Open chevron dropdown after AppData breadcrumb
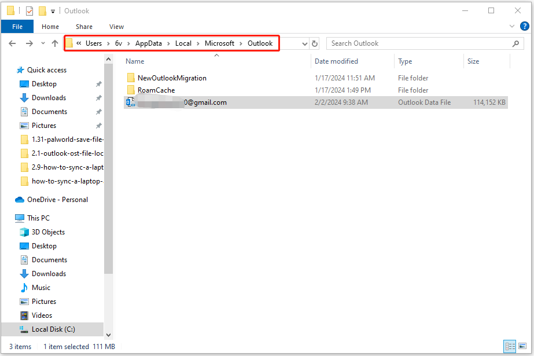Viewport: 534px width, 356px height. tap(168, 43)
